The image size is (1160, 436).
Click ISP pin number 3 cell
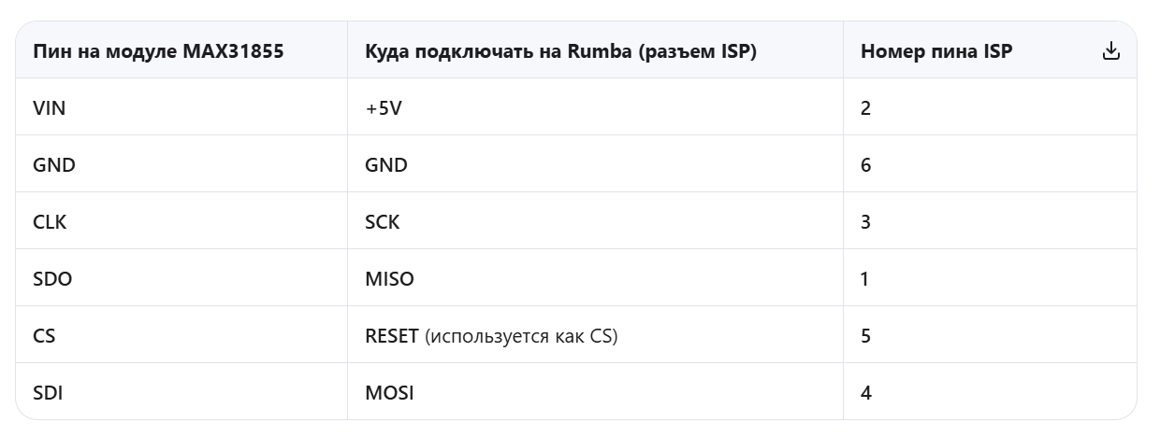click(866, 222)
